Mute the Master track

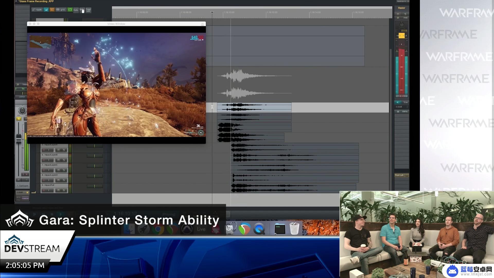coord(398,14)
